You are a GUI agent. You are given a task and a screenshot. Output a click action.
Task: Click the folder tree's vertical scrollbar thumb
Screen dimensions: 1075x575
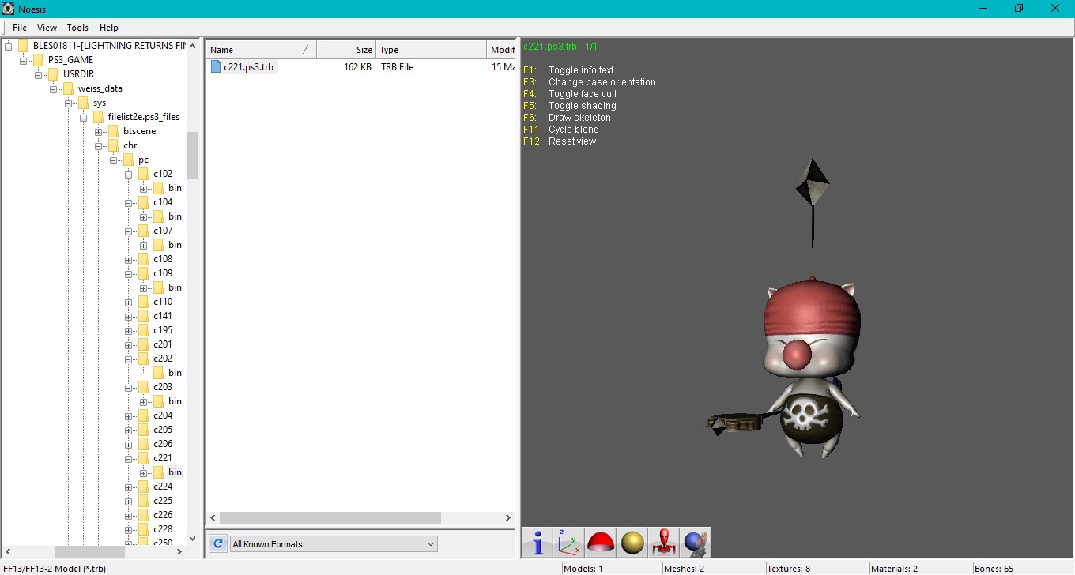[x=192, y=155]
